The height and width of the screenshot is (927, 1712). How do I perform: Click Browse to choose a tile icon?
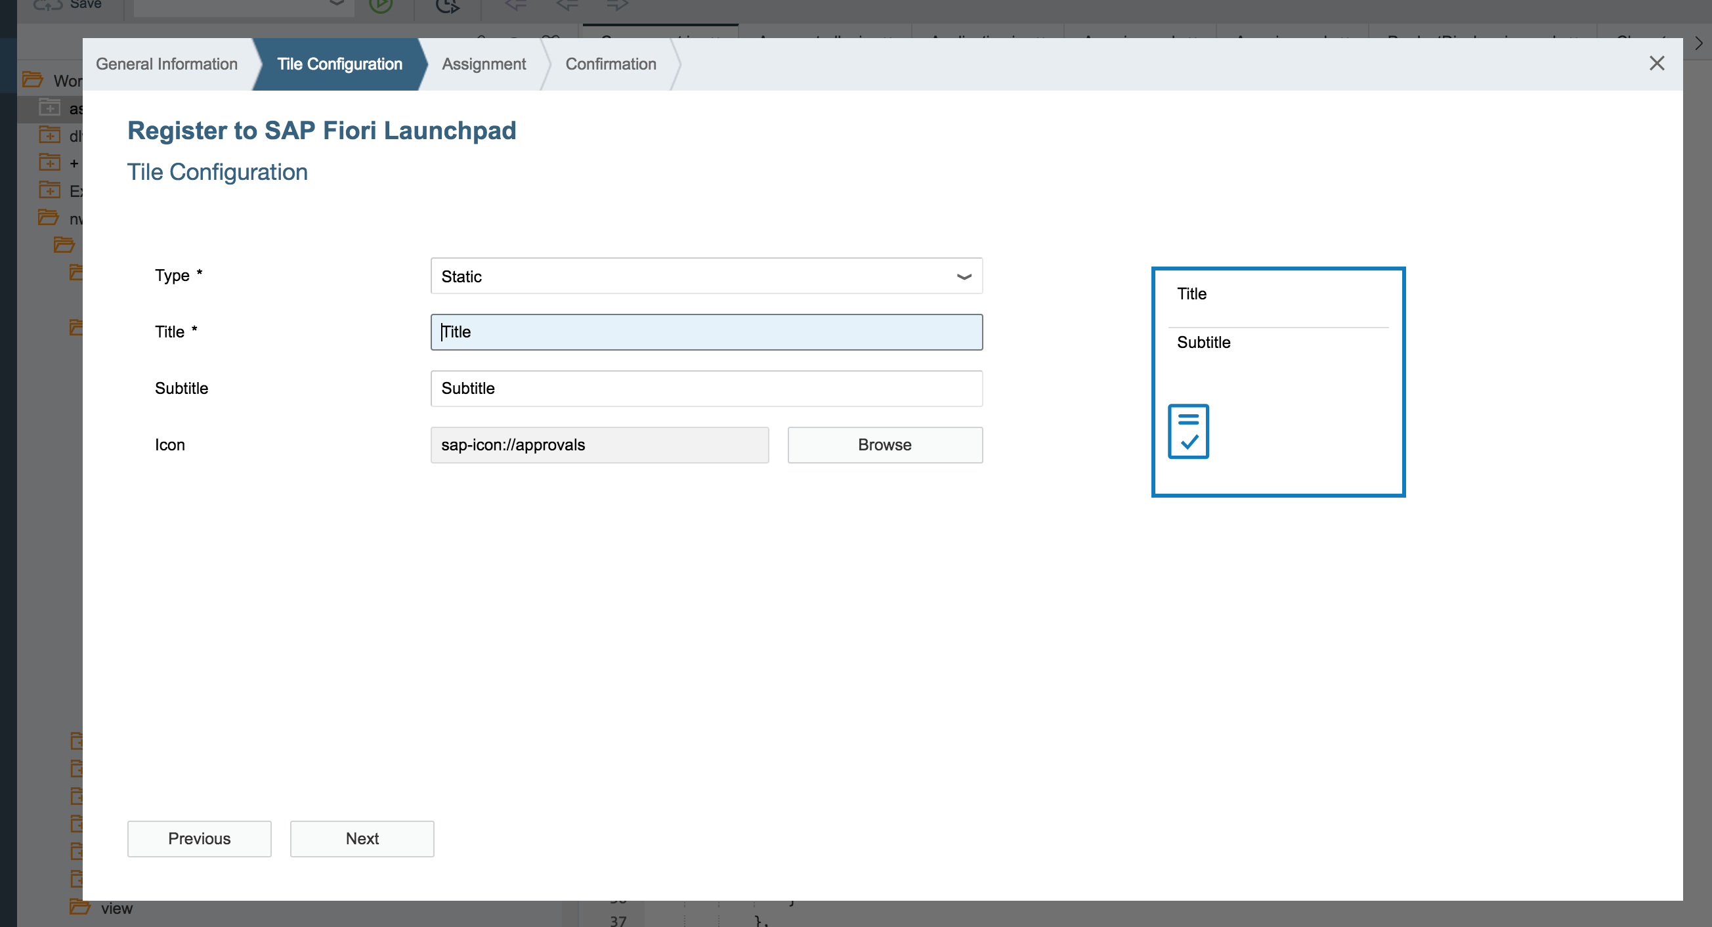885,445
